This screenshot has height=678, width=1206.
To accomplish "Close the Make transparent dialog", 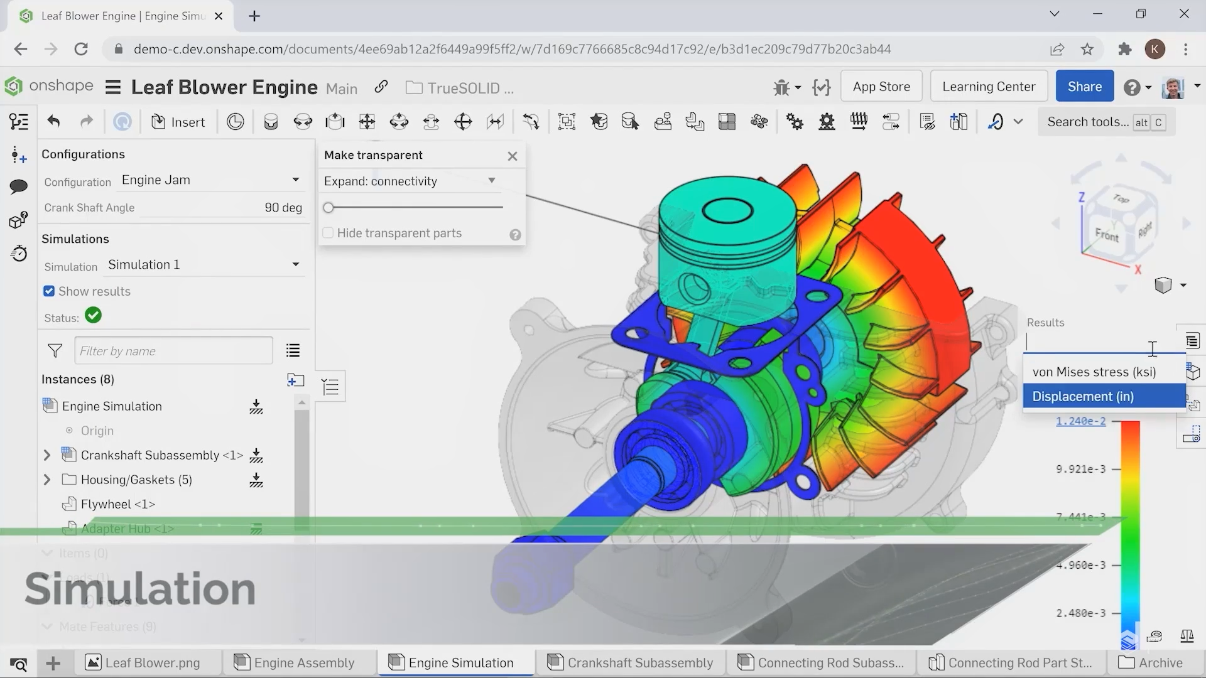I will tap(513, 156).
